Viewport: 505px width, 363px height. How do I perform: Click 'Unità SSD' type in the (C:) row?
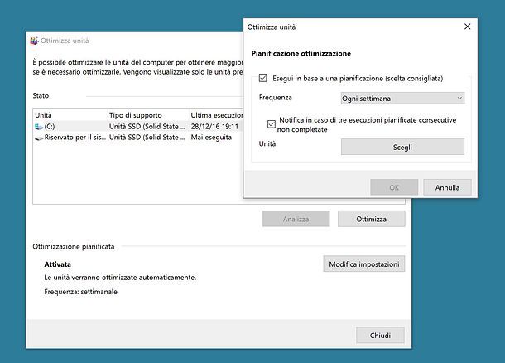click(147, 127)
